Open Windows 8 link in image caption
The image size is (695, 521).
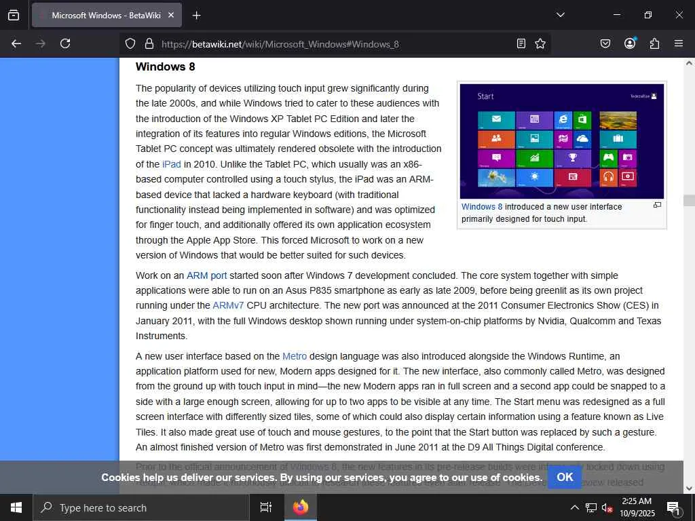coord(482,207)
